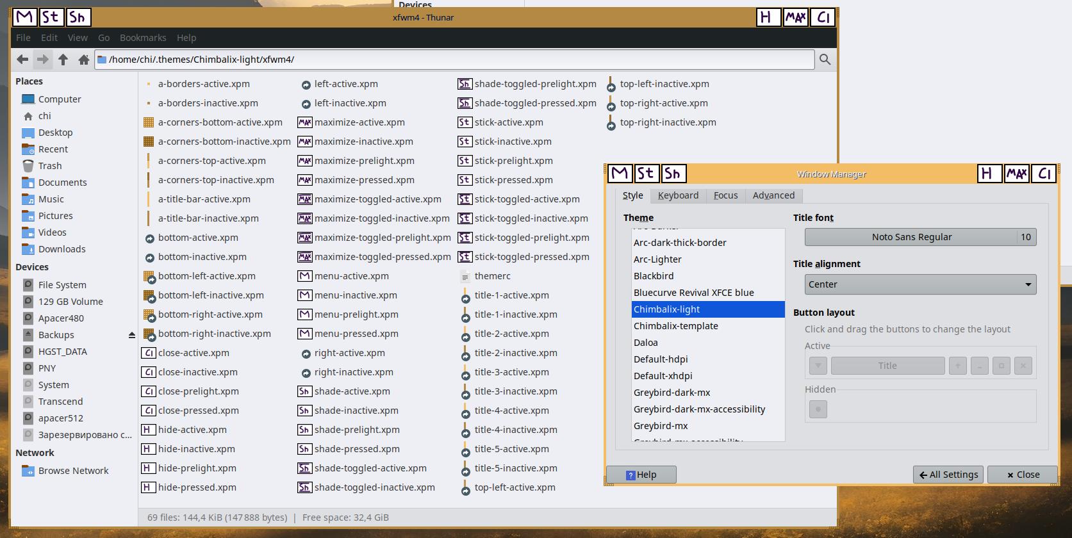The height and width of the screenshot is (538, 1072).
Task: Go to parent folder with up arrow
Action: point(63,60)
